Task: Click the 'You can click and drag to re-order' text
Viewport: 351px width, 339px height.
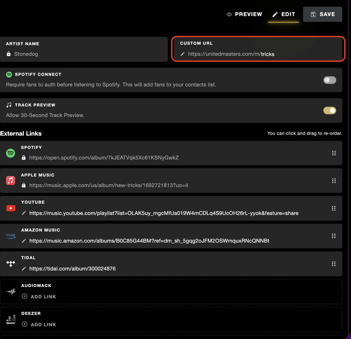Action: (305, 133)
